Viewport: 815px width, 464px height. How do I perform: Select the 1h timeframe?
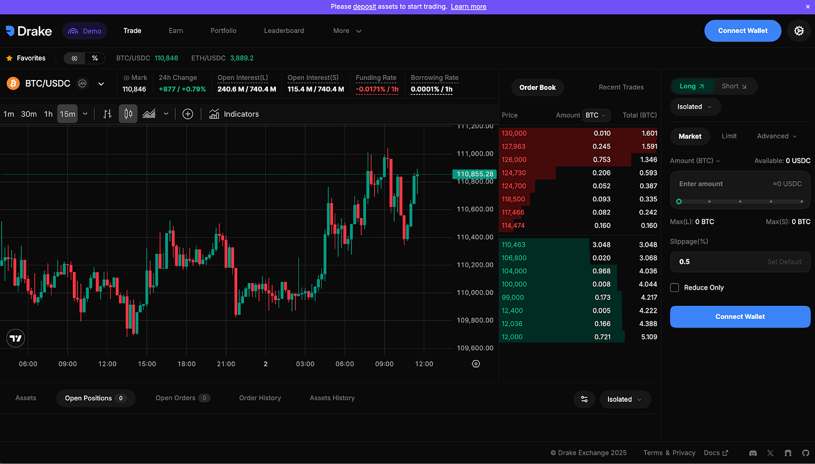tap(48, 114)
